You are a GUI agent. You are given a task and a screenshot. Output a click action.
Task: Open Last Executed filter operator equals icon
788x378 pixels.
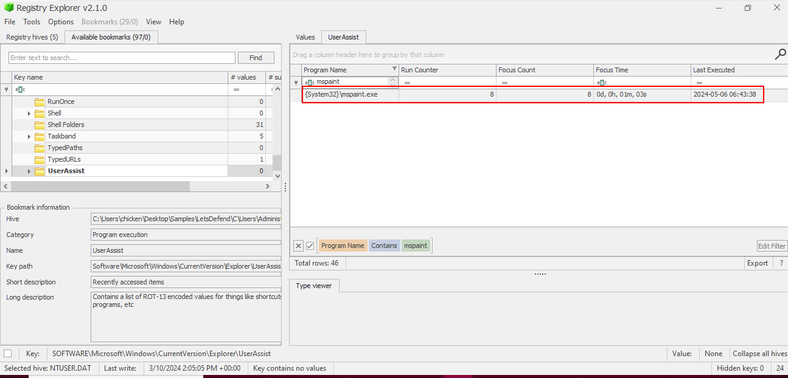point(699,83)
